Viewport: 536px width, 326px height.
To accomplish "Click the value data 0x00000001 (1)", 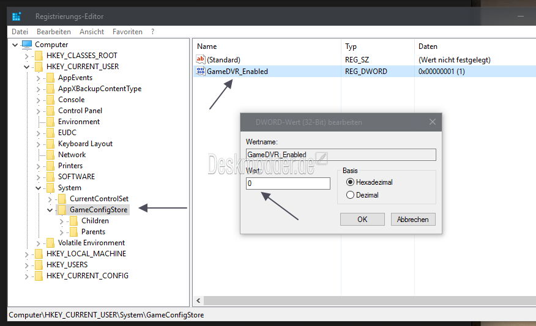I will (441, 72).
